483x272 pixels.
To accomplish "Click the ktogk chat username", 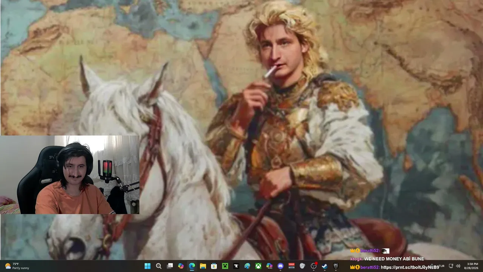I will click(x=356, y=259).
